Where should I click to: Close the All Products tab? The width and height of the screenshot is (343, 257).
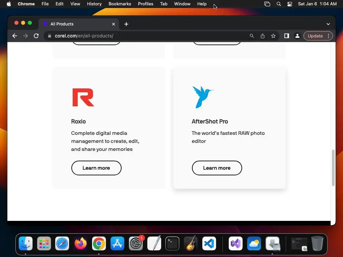click(114, 24)
